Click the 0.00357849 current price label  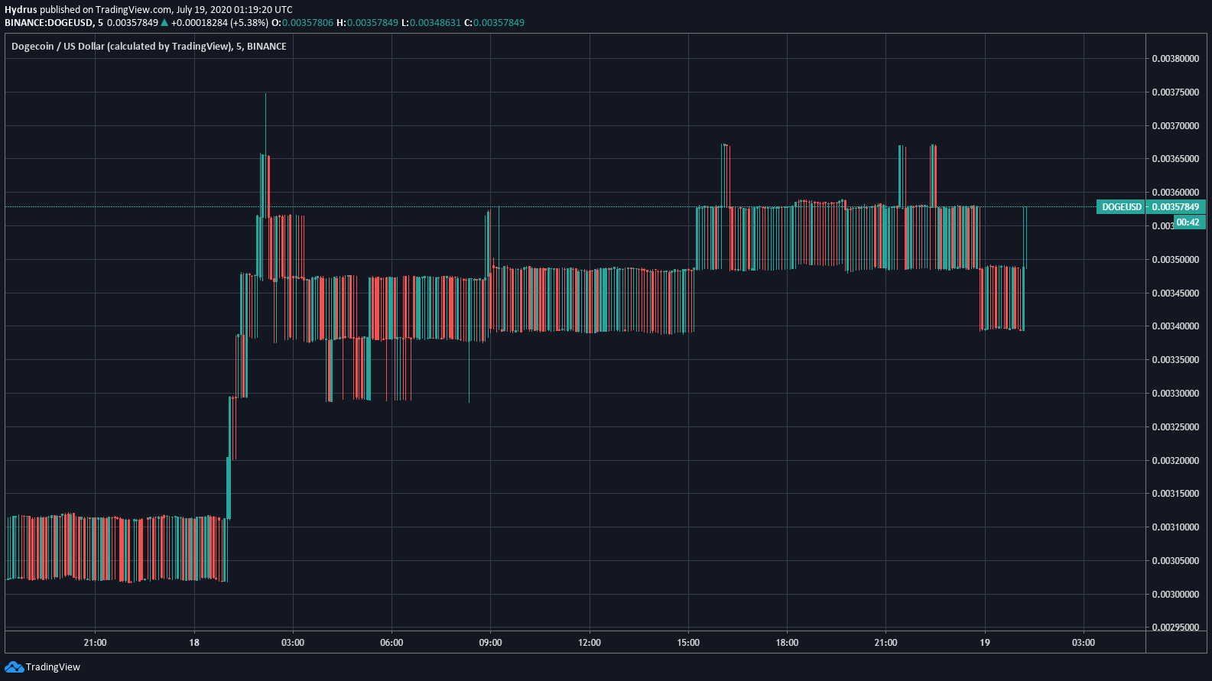(1176, 207)
